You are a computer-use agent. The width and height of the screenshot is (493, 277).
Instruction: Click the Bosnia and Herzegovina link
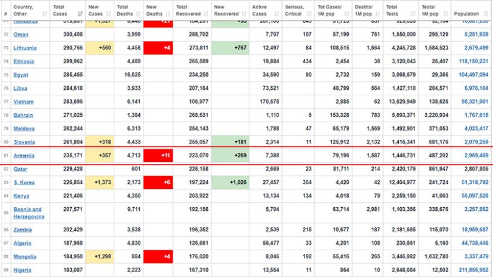click(x=29, y=213)
